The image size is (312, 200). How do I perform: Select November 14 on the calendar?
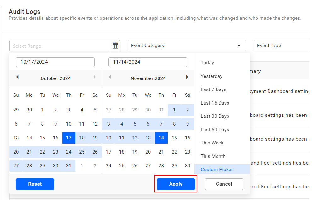point(161,138)
